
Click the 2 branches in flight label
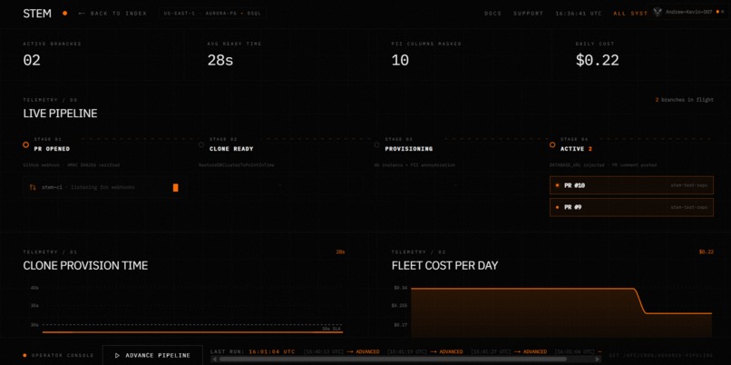(x=685, y=100)
